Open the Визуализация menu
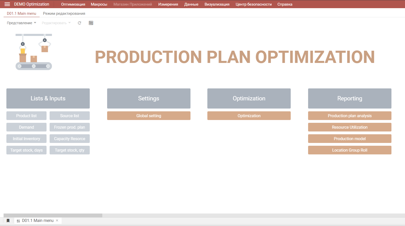 (x=217, y=4)
